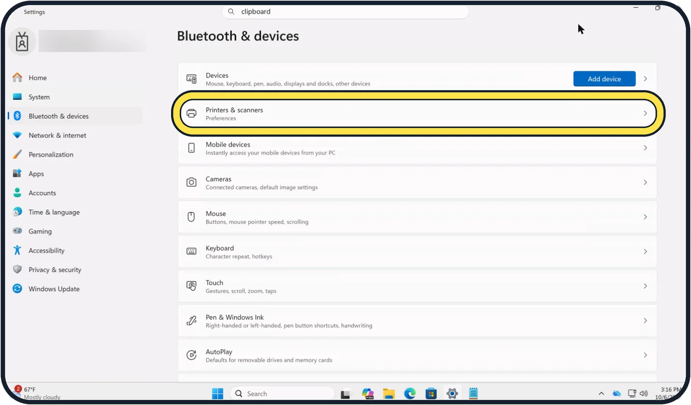691x405 pixels.
Task: Open the Windows Start menu
Action: (x=218, y=393)
